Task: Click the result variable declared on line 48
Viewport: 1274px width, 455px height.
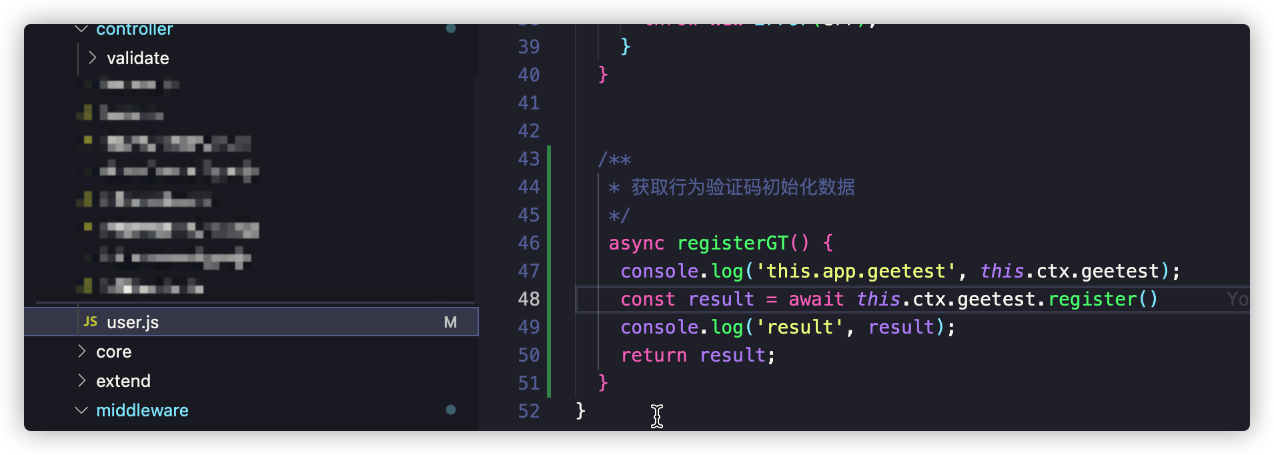Action: click(x=721, y=299)
